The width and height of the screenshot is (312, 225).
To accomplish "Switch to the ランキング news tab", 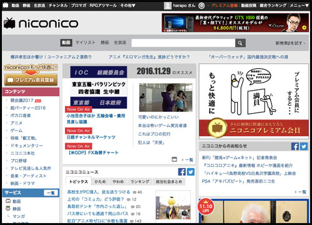I will coord(140,182).
